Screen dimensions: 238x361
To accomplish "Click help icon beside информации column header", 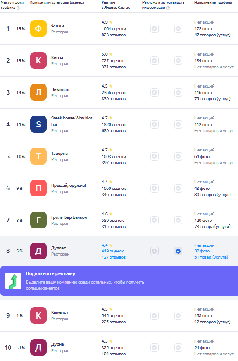I will pyautogui.click(x=168, y=8).
